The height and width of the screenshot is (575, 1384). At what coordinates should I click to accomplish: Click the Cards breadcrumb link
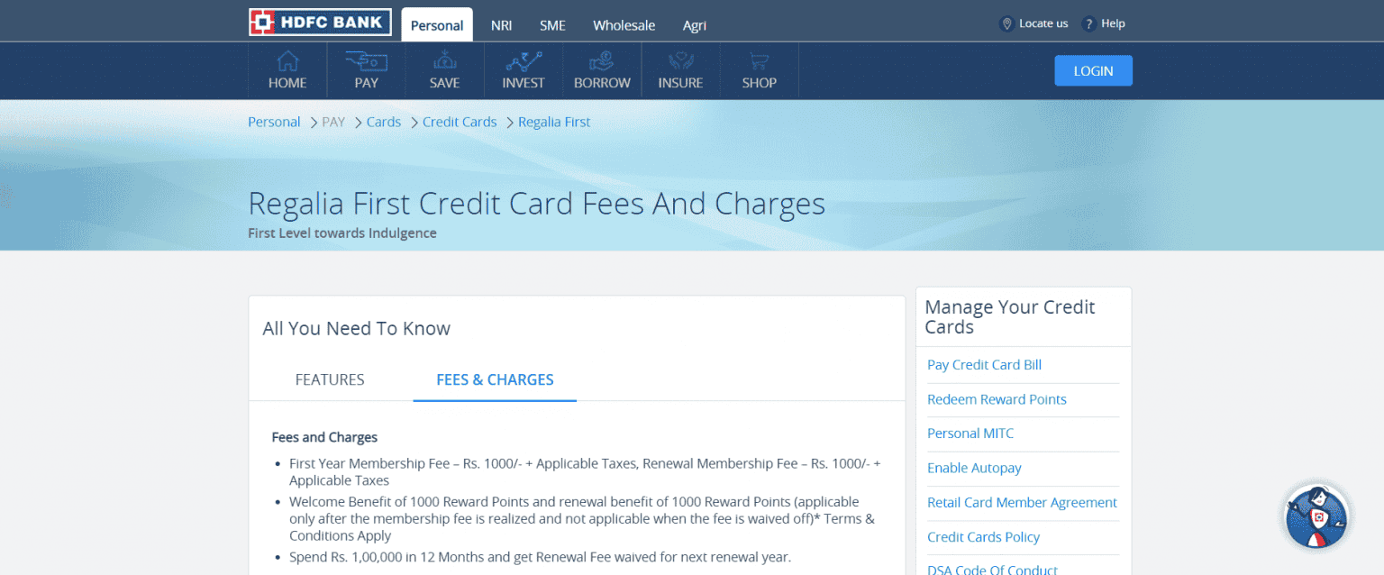point(384,122)
